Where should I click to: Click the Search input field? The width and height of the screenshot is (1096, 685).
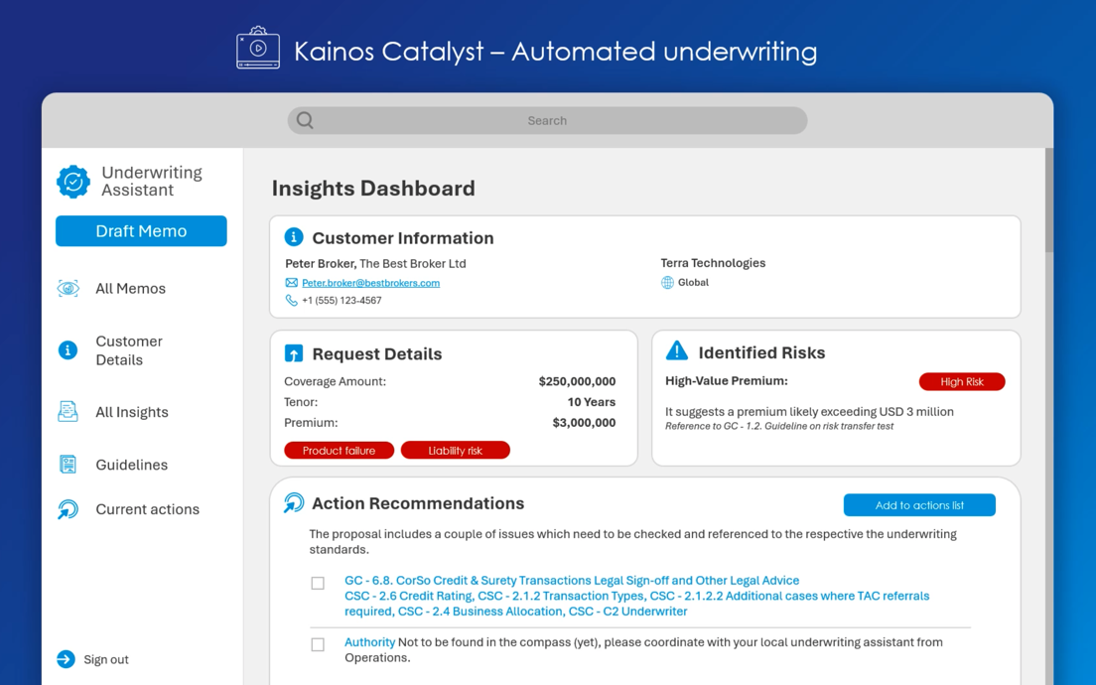(547, 120)
